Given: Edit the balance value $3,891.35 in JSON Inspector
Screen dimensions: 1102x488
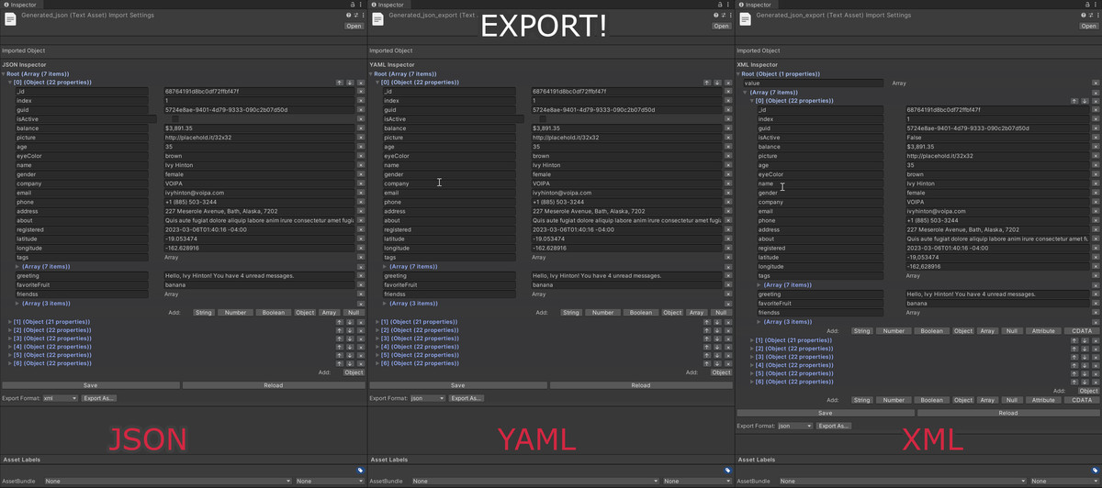Looking at the screenshot, I should pos(259,128).
